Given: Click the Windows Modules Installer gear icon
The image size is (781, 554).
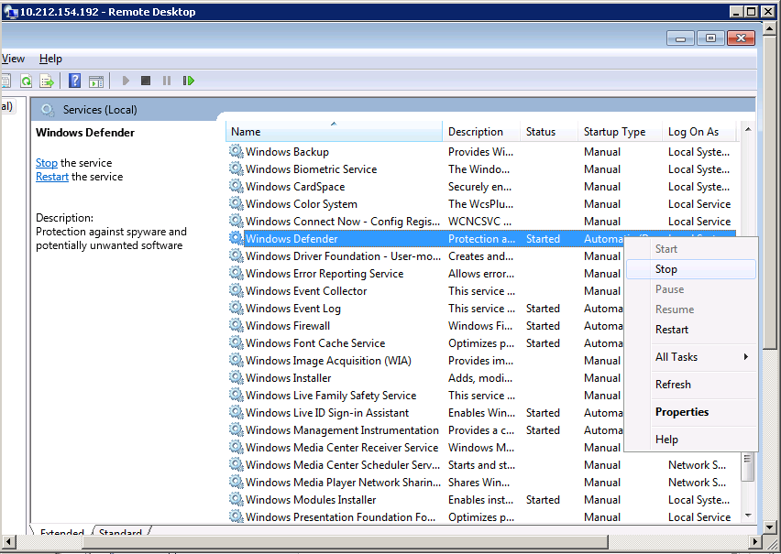Looking at the screenshot, I should click(236, 499).
